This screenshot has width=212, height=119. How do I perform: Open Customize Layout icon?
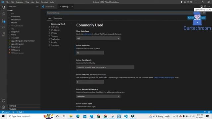(191, 2)
